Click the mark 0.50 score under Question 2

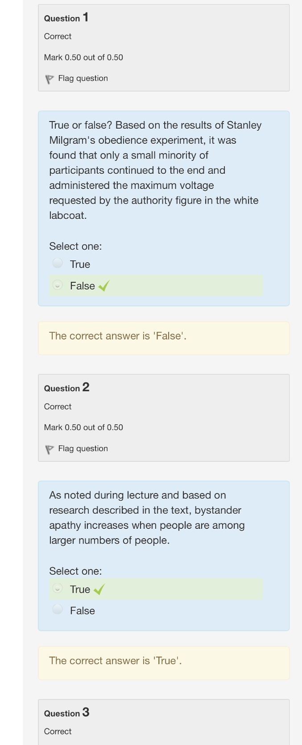pos(83,427)
